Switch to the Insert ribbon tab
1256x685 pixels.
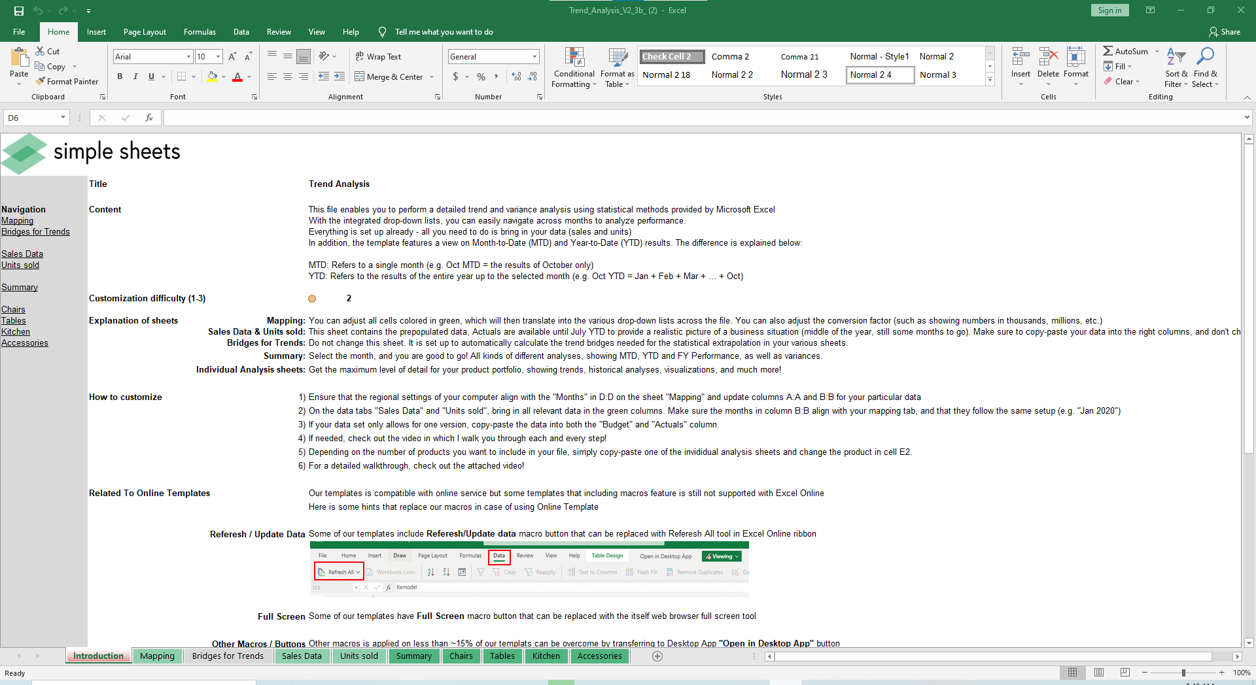[x=96, y=32]
